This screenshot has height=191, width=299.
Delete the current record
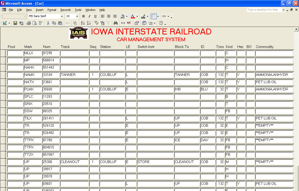(129, 23)
